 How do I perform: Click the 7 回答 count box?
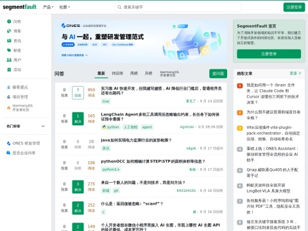point(78,92)
